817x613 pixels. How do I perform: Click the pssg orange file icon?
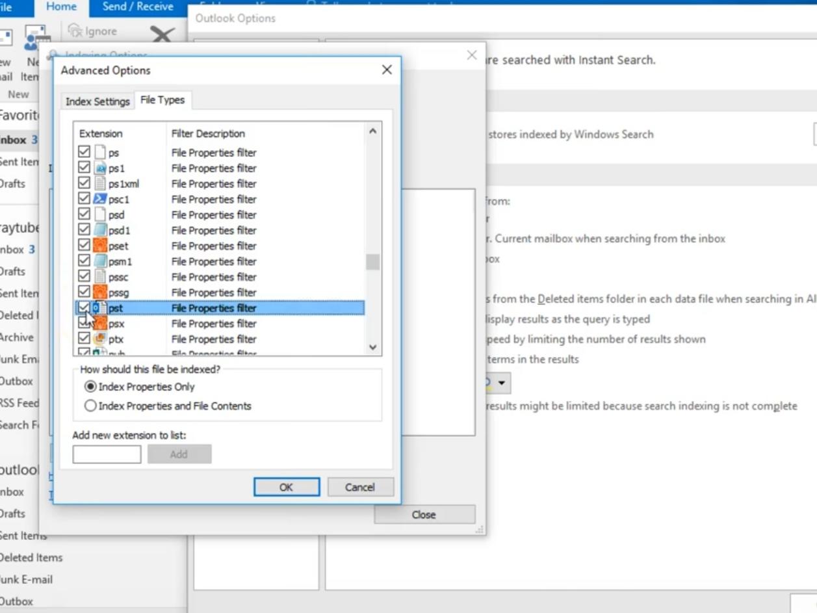coord(99,293)
